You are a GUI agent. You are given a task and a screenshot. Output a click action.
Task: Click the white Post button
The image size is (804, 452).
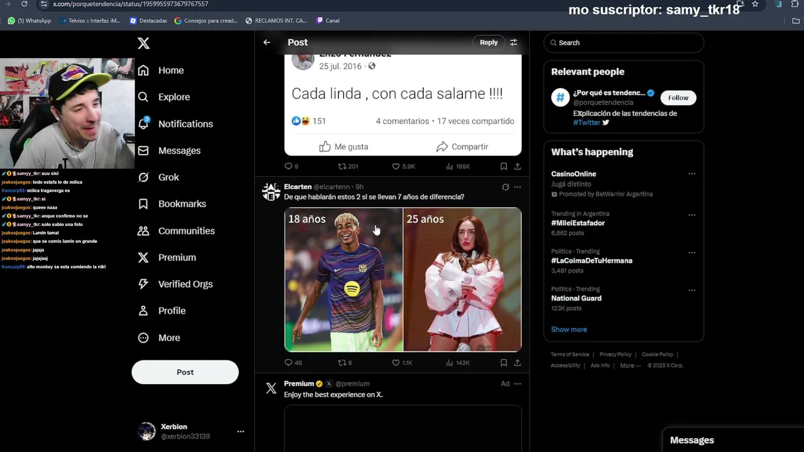tap(185, 372)
